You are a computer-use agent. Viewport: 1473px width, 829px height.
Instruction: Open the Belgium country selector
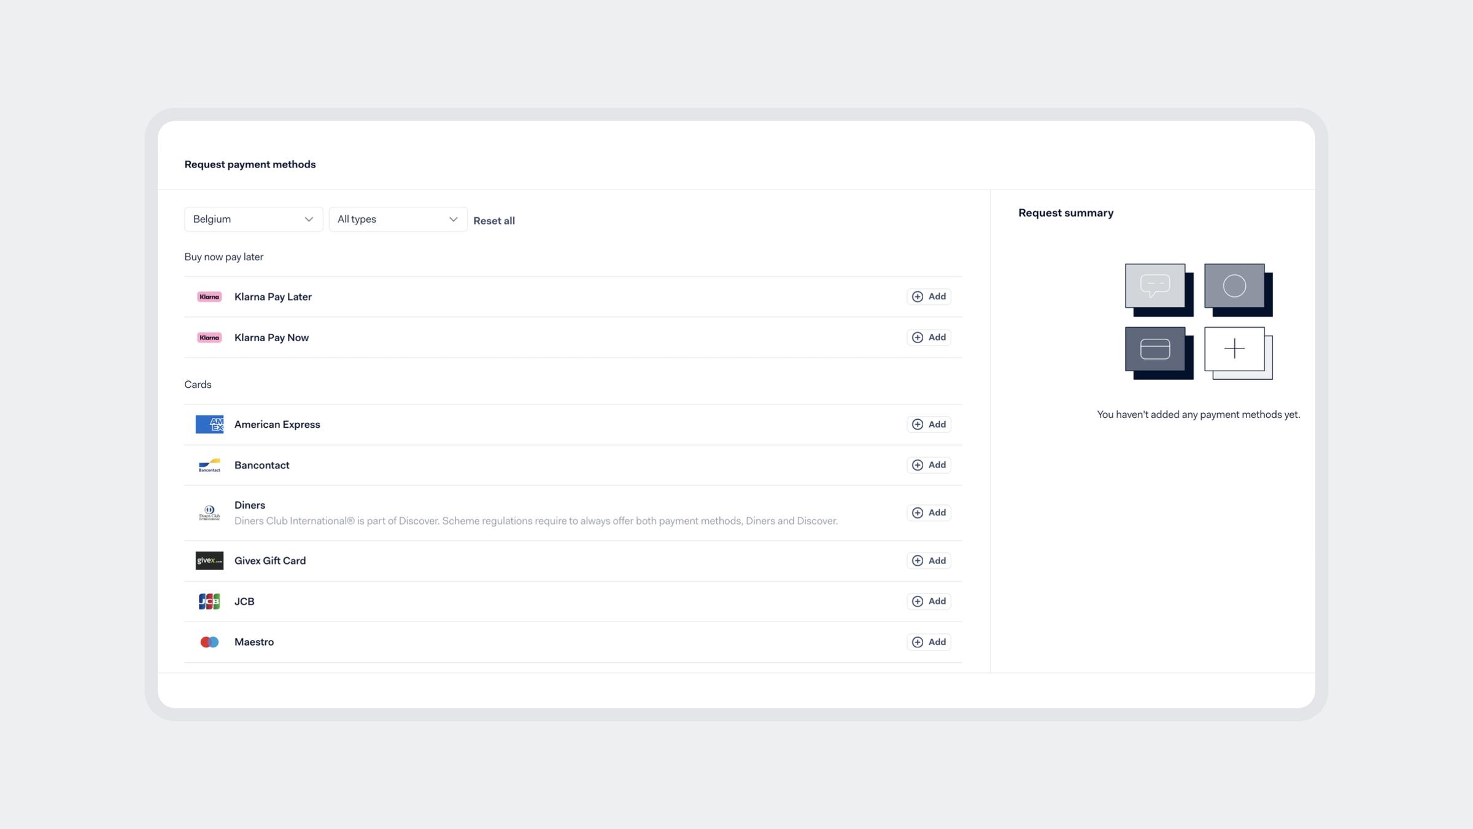pos(253,218)
